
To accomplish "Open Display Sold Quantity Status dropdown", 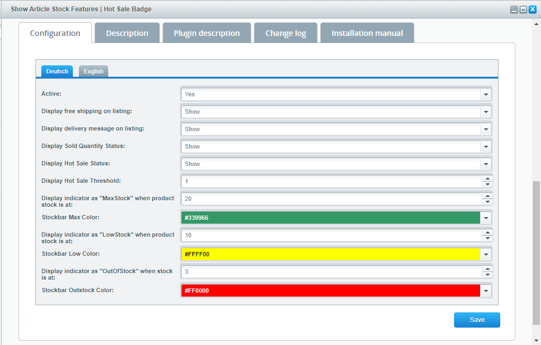I will tap(486, 146).
